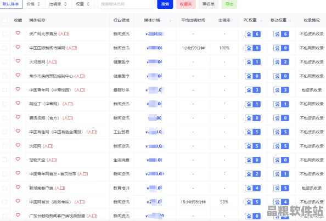
Task: Click mobile weight badge showing 2 for 大河报网
Action: (x=281, y=62)
